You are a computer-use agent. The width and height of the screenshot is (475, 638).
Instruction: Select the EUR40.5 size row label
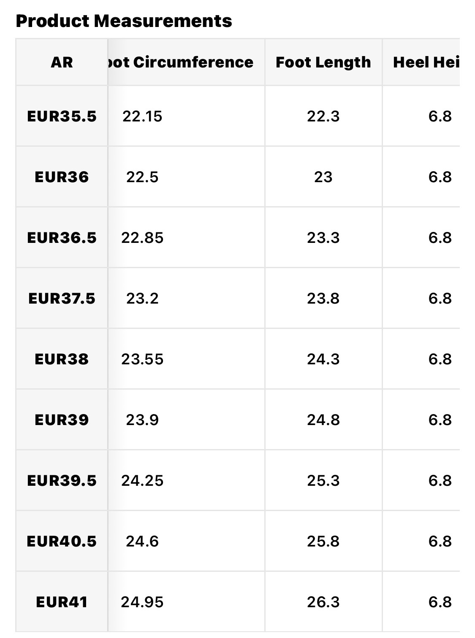(62, 541)
